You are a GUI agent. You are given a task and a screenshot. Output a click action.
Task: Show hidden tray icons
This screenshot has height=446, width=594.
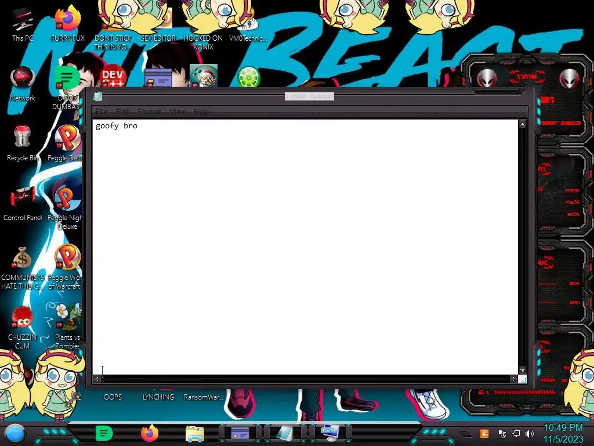coord(466,434)
